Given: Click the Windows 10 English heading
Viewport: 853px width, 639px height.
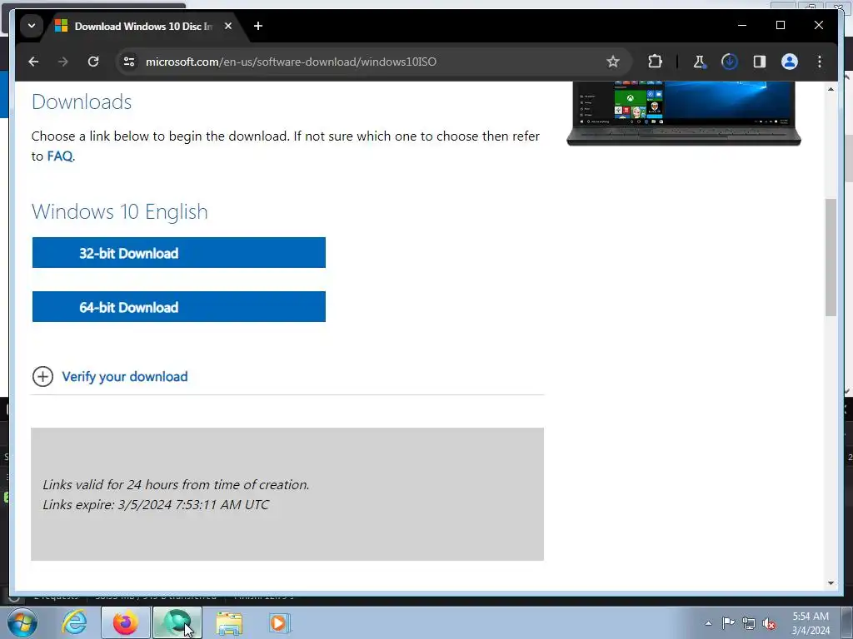Looking at the screenshot, I should point(120,211).
